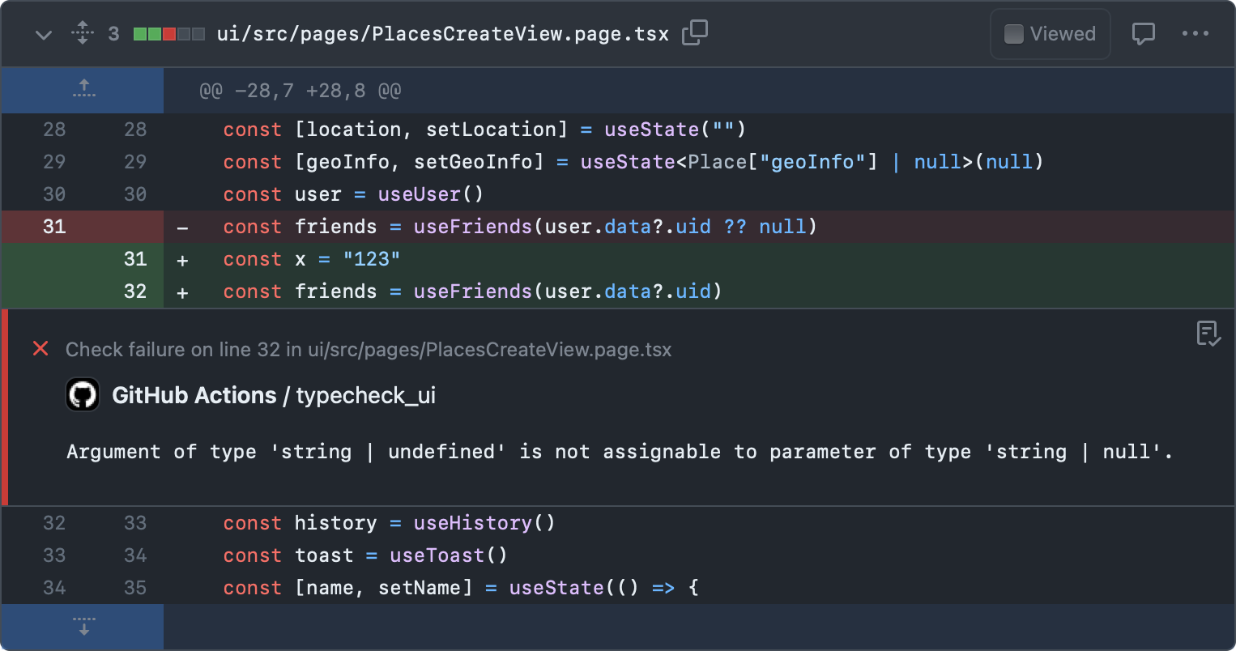The image size is (1236, 651).
Task: Open the file comment bubble
Action: point(1143,34)
